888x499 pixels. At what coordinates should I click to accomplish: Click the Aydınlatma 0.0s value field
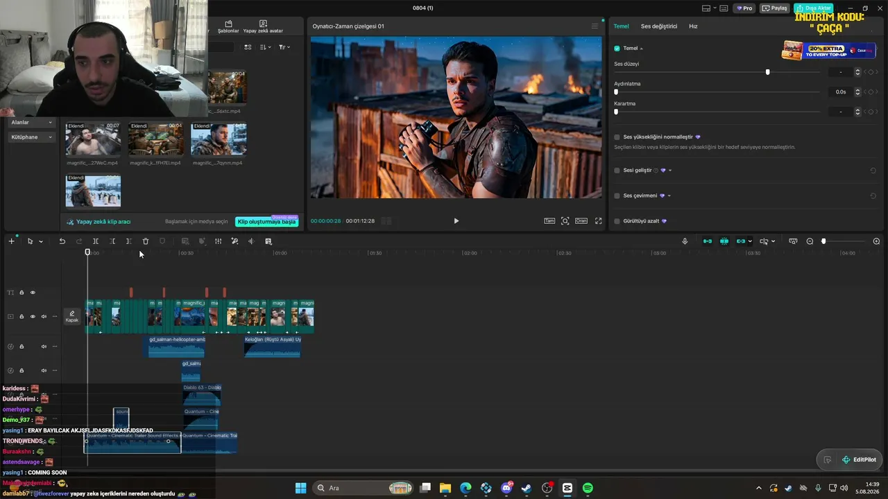pyautogui.click(x=840, y=91)
